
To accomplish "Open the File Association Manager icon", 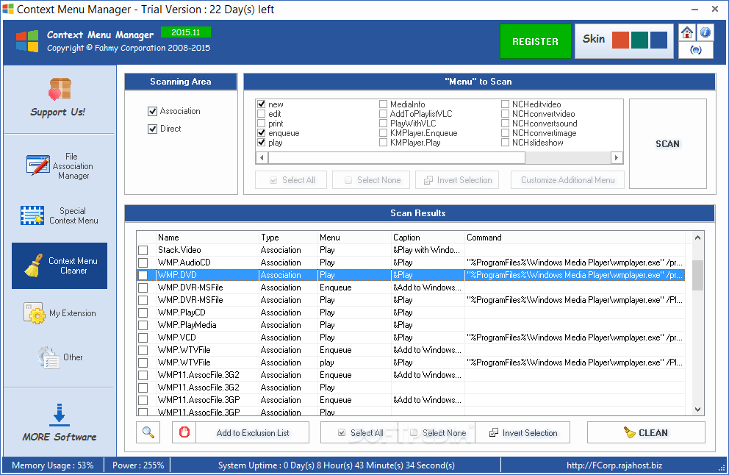I will click(38, 165).
